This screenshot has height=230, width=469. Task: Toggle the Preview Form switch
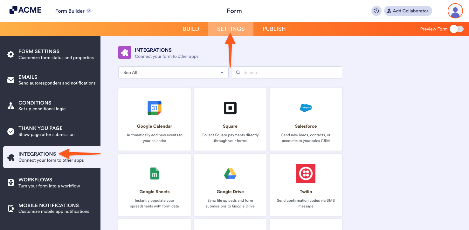click(457, 29)
